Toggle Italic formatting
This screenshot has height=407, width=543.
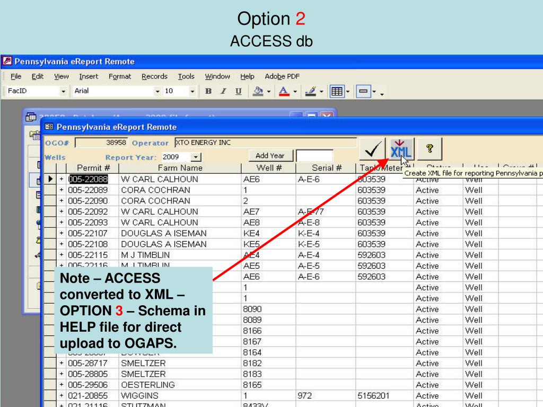[x=223, y=91]
